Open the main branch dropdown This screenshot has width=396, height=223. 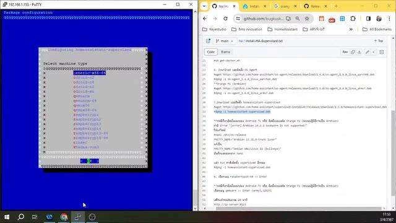pos(224,41)
